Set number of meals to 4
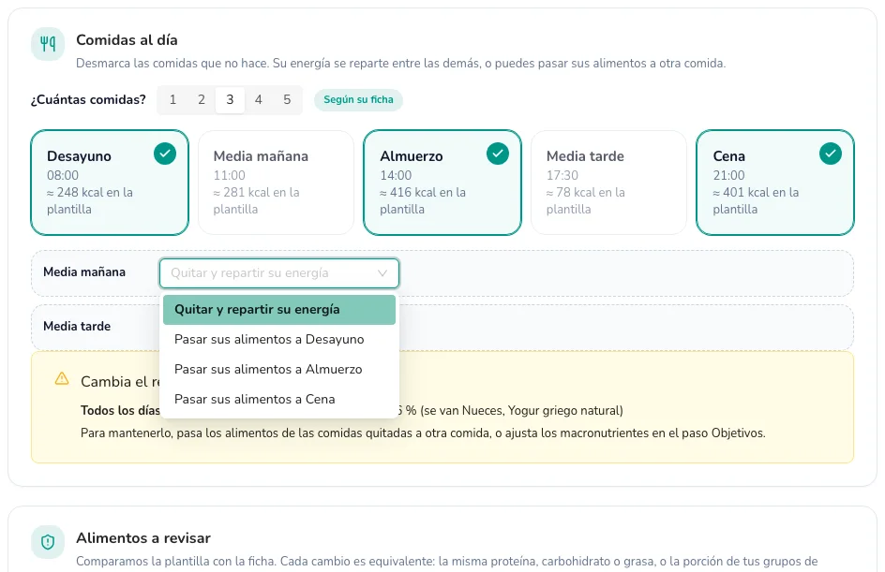This screenshot has height=572, width=885. point(259,100)
